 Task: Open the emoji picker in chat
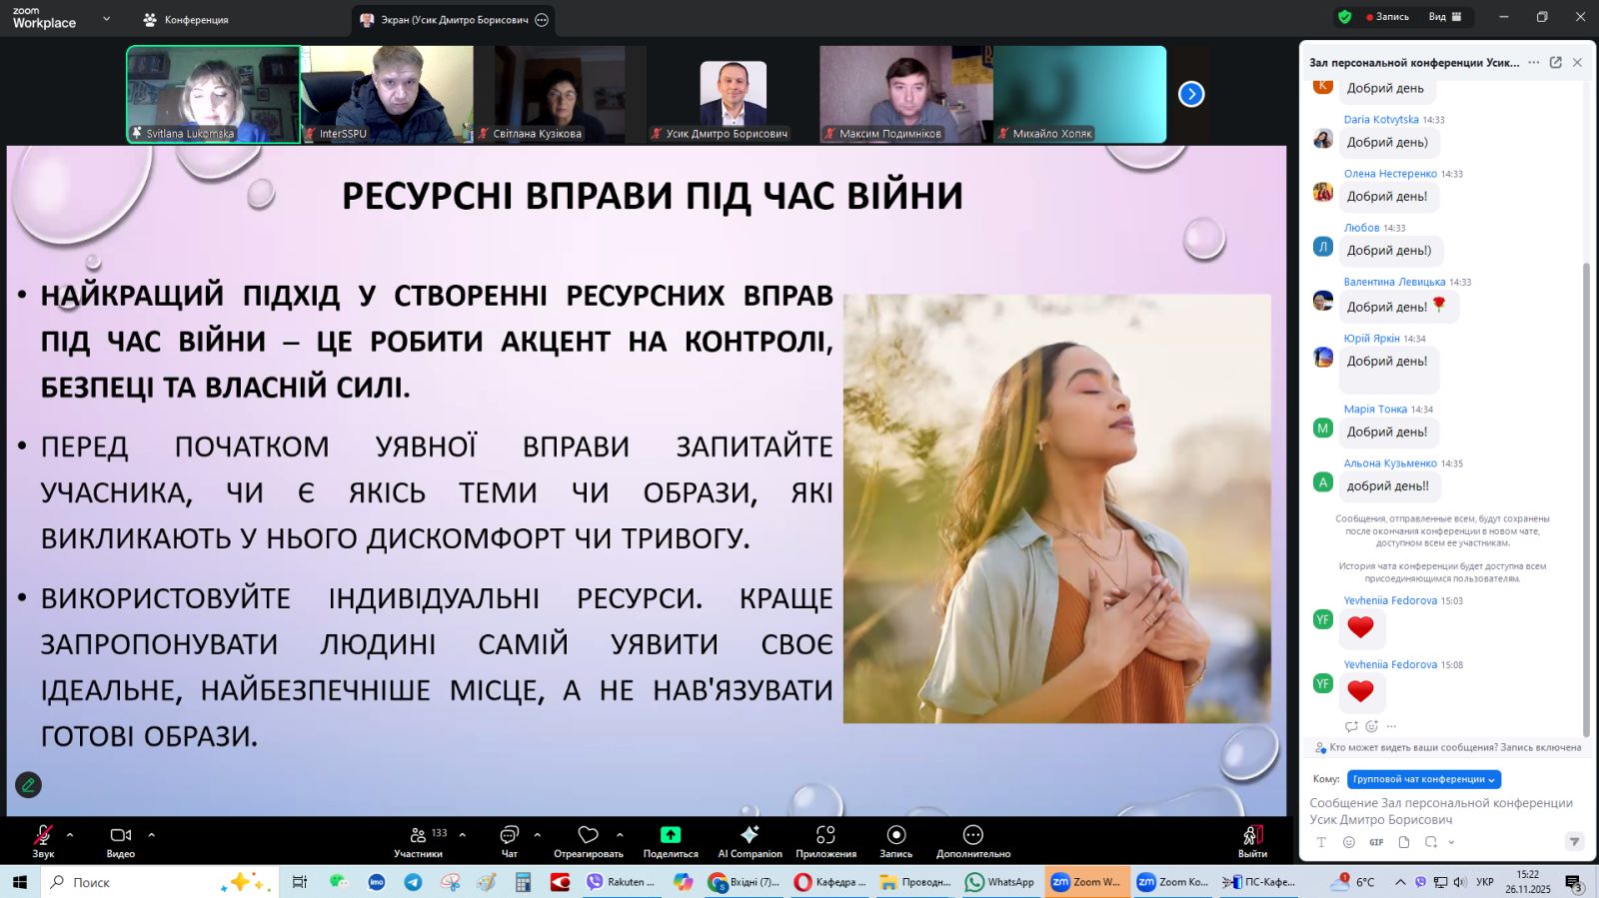[x=1348, y=842]
